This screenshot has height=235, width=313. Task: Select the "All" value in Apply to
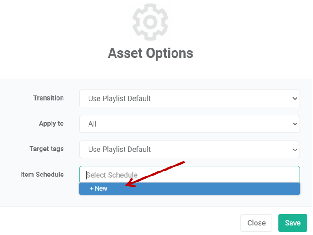(x=92, y=124)
